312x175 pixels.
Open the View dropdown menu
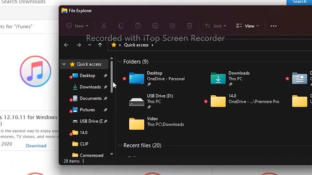[247, 26]
